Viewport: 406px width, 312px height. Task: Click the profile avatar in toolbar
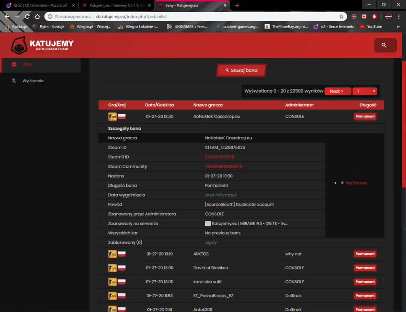(x=389, y=17)
